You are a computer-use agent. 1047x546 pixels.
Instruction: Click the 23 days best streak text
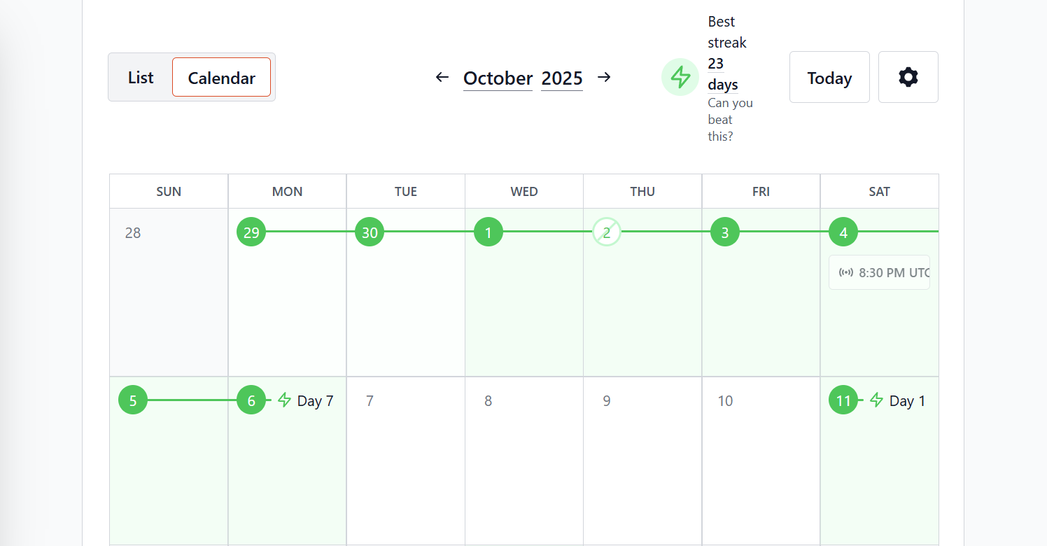[722, 74]
